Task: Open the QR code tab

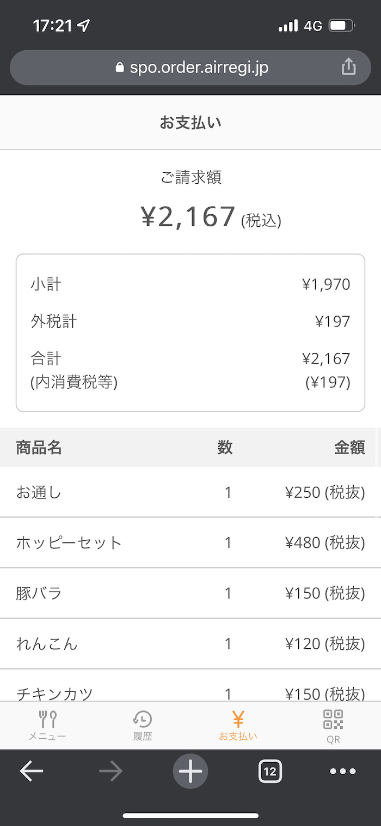Action: point(333,725)
